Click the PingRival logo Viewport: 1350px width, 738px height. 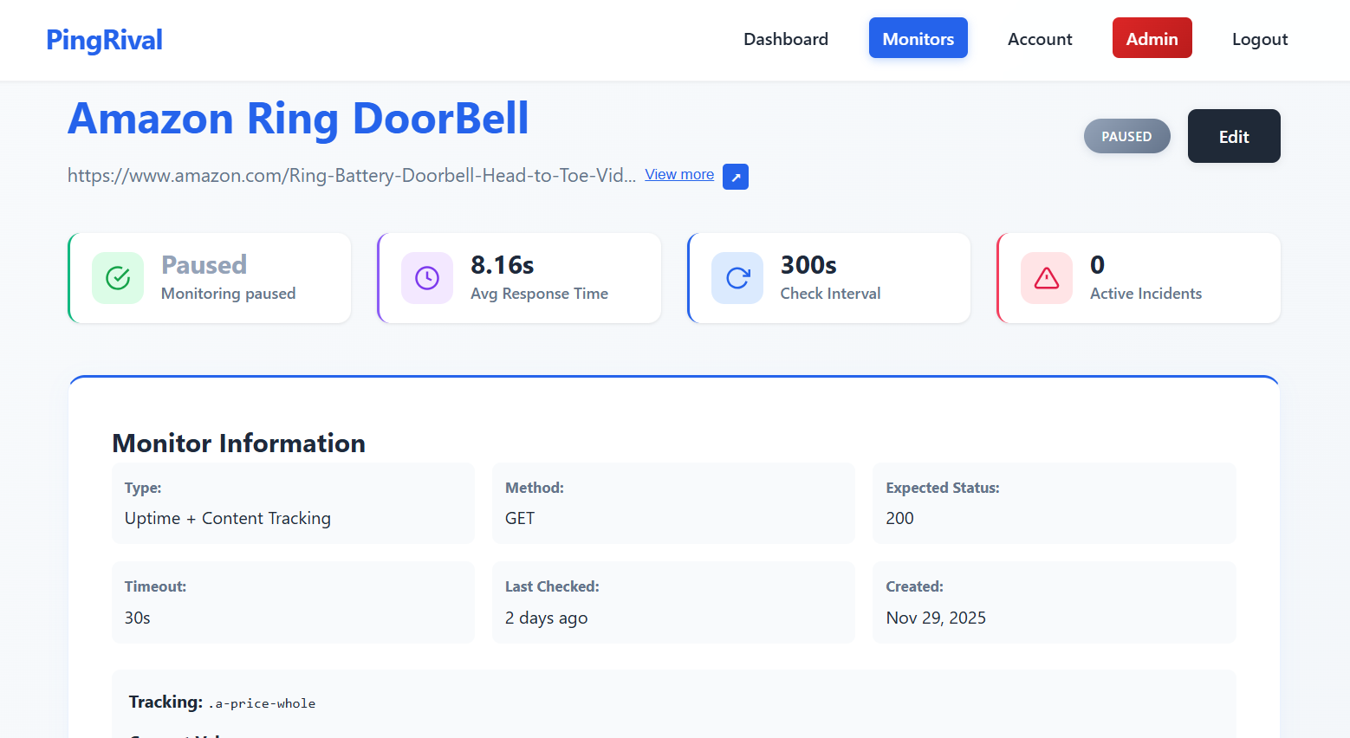(103, 39)
